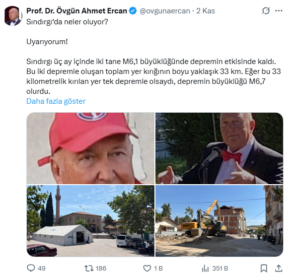Open the yellow excavator demolition photo
This screenshot has height=278, width=290.
coord(219,221)
